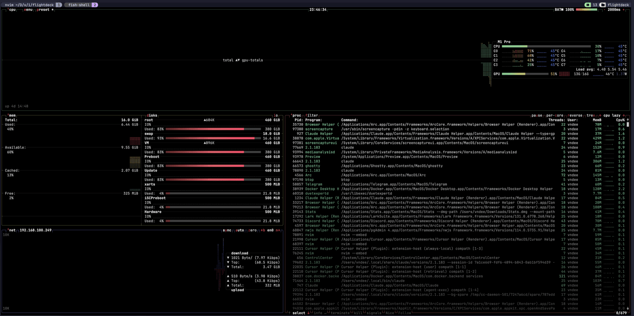Move selection up with select up arrow
This screenshot has height=316, width=634.
[x=289, y=313]
